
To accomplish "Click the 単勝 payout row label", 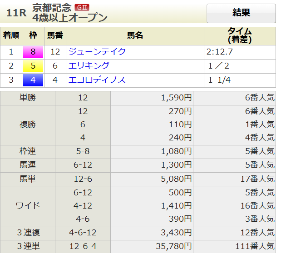I will 28,98.
